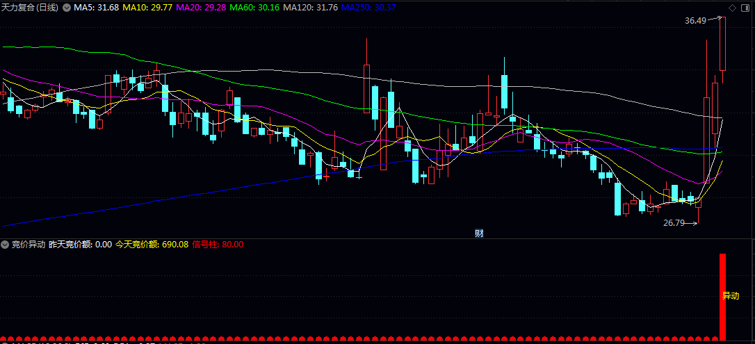The height and width of the screenshot is (344, 755).
Task: Select the latest hollow candlestick near 36.49
Action: pos(723,43)
